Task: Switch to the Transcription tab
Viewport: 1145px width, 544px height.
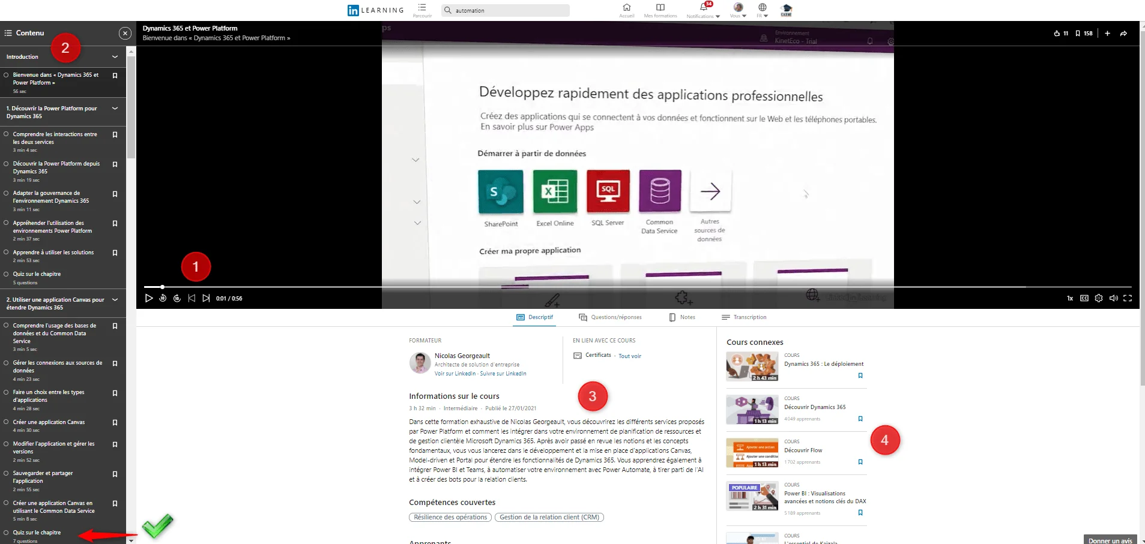Action: 744,317
